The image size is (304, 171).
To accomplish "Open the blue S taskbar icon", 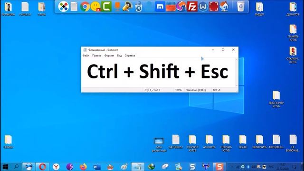I will (192, 167).
